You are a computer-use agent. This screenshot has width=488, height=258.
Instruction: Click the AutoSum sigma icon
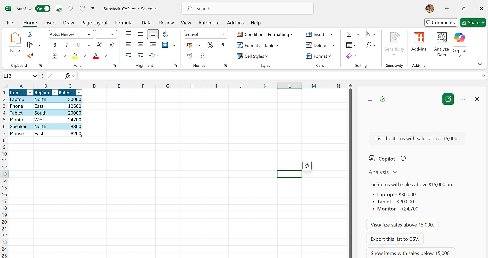pos(349,34)
